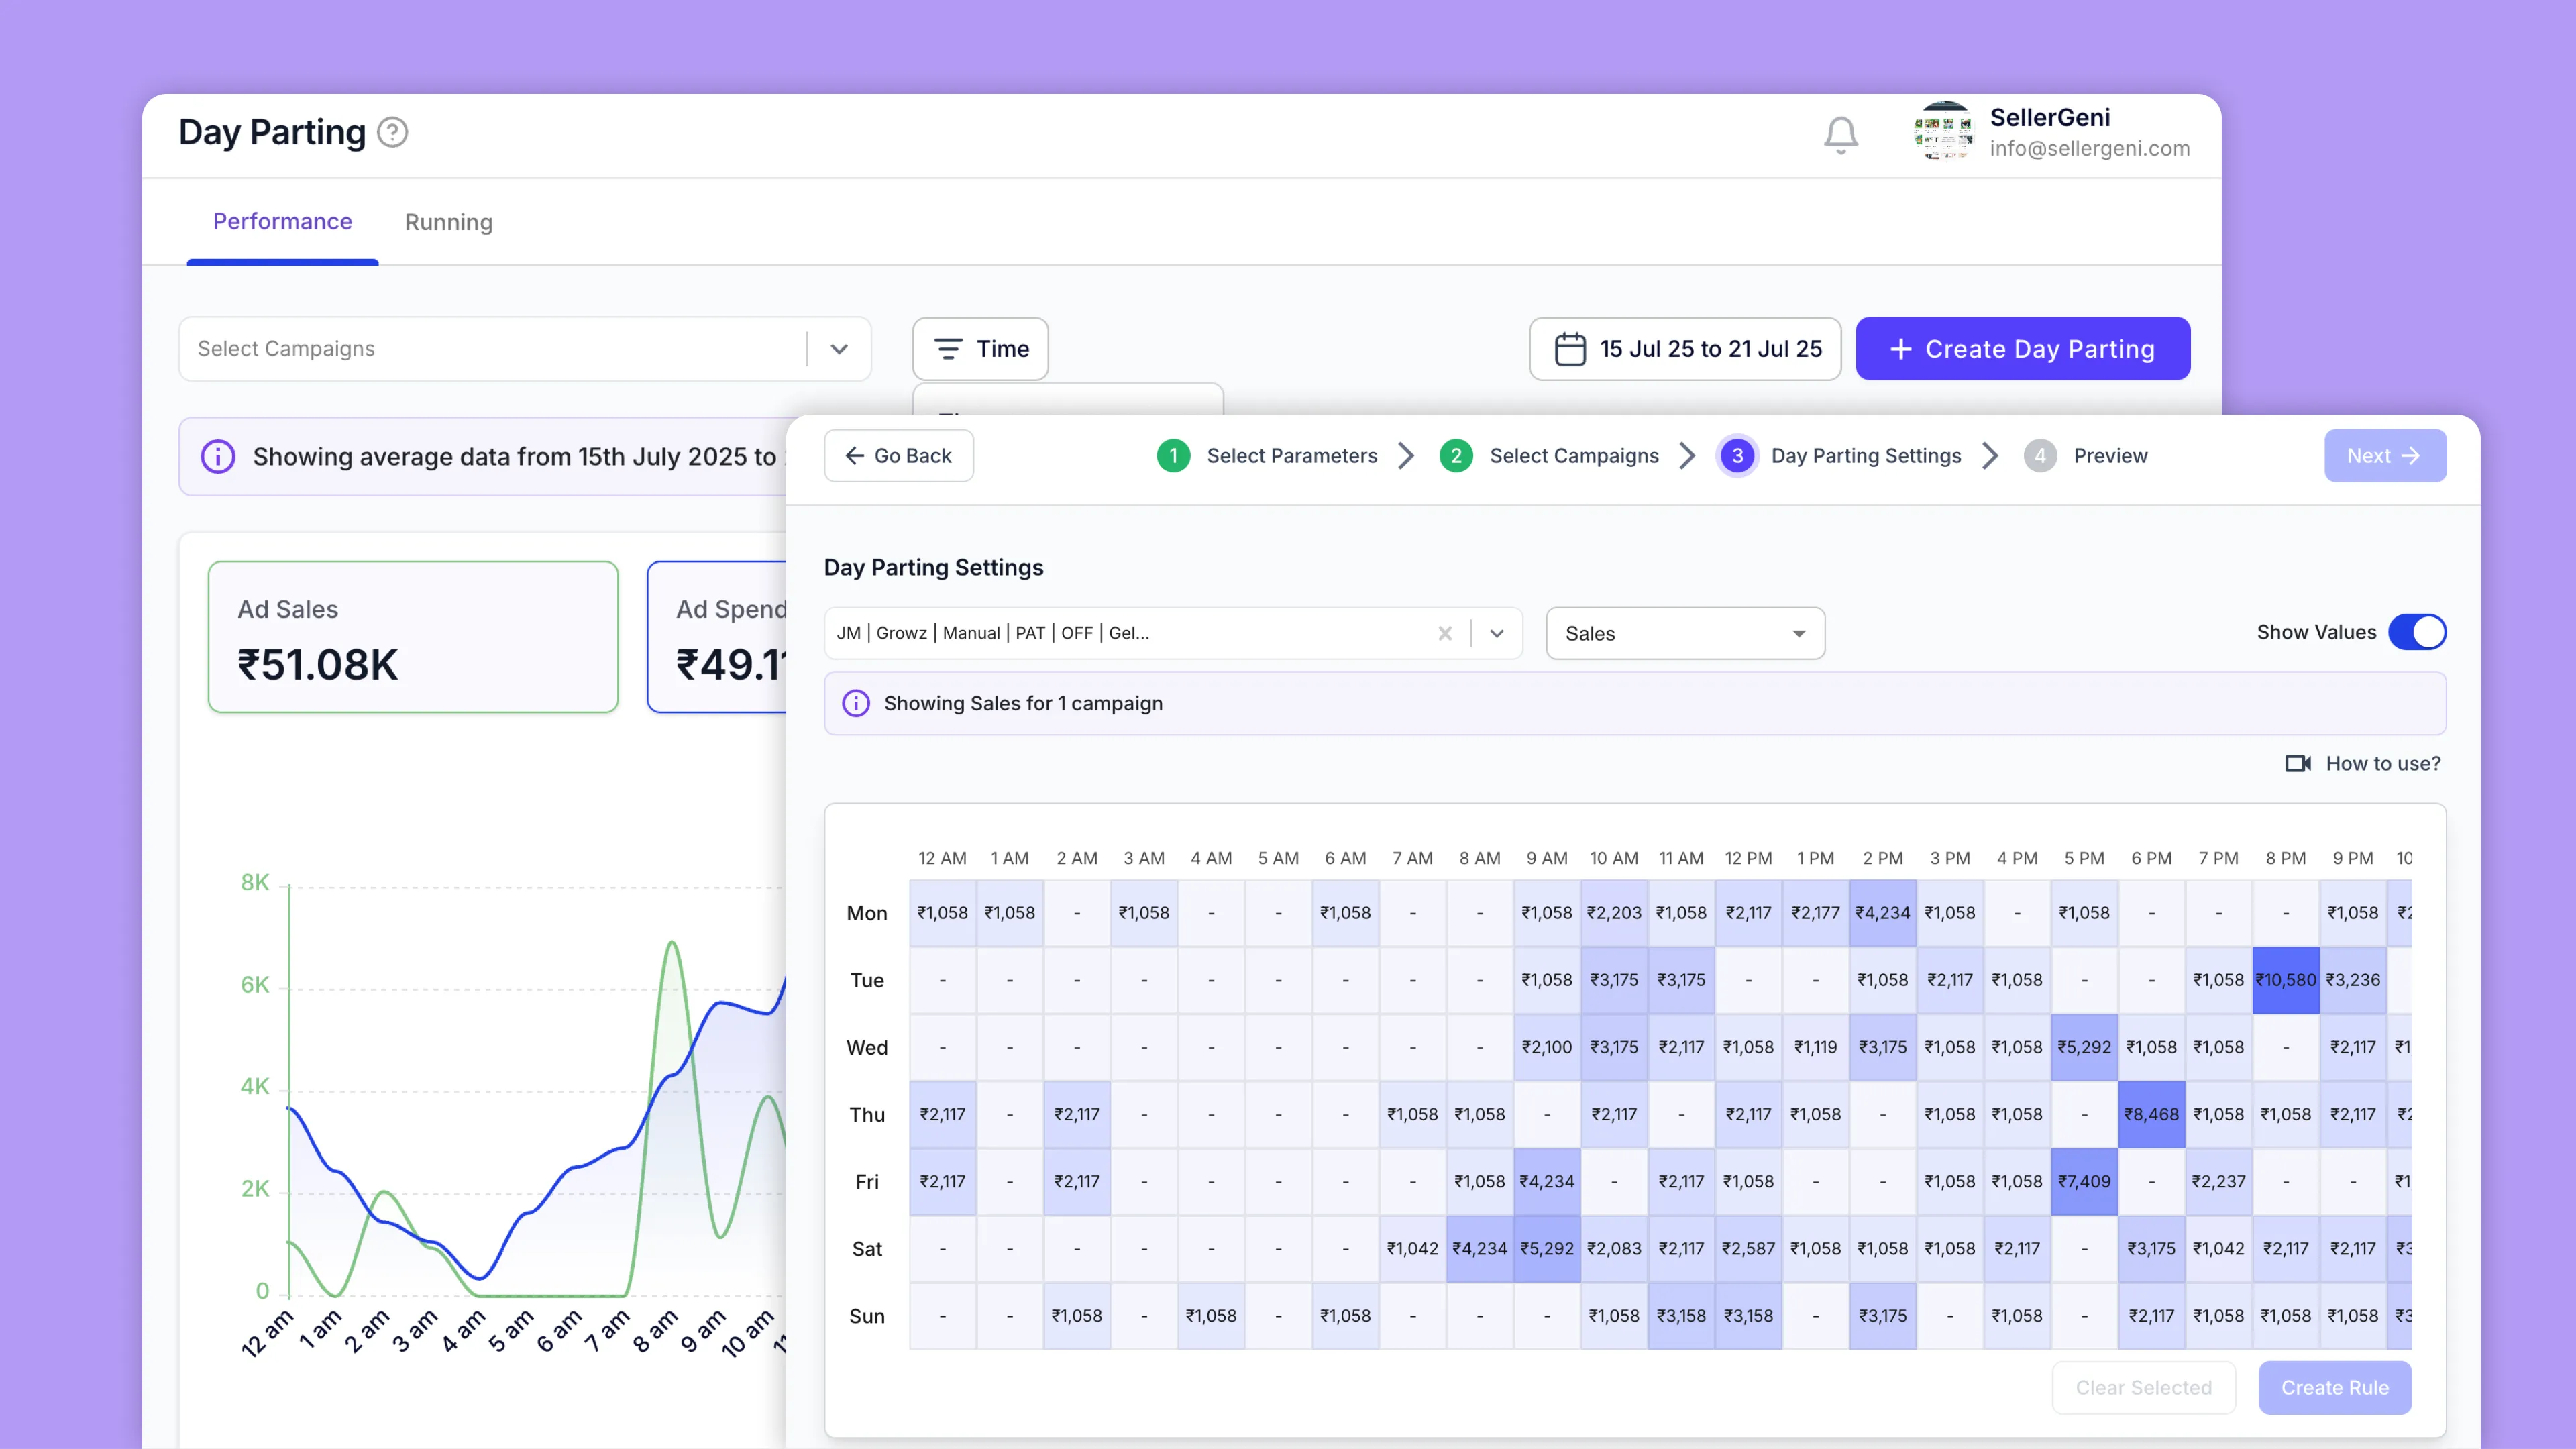Screen dimensions: 2576x1449
Task: Click step 2 green circle Select Campaigns
Action: click(1456, 456)
